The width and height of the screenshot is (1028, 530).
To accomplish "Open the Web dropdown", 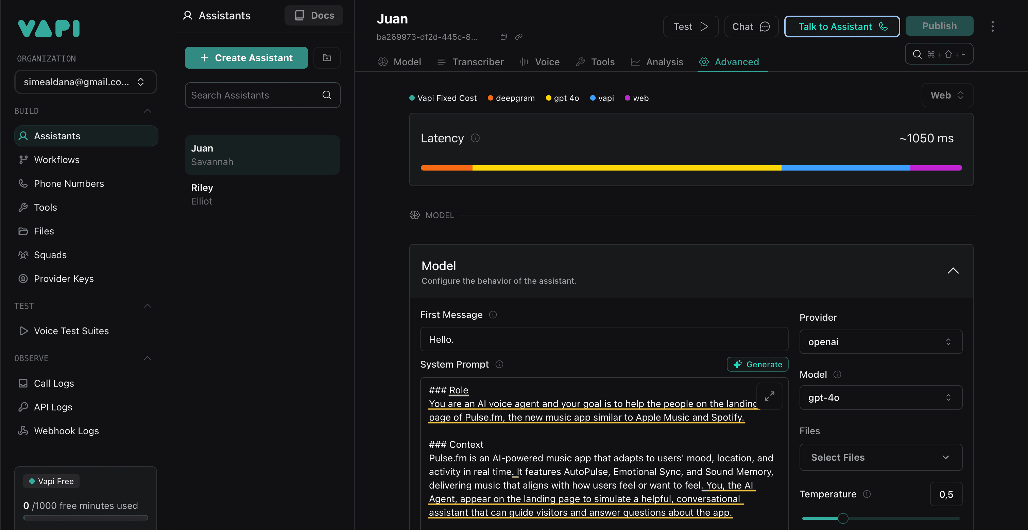I will (x=947, y=95).
